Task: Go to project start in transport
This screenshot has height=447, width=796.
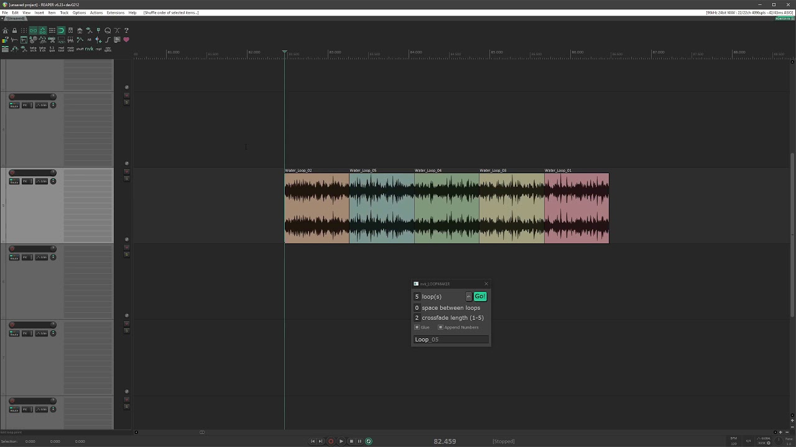Action: pyautogui.click(x=313, y=441)
